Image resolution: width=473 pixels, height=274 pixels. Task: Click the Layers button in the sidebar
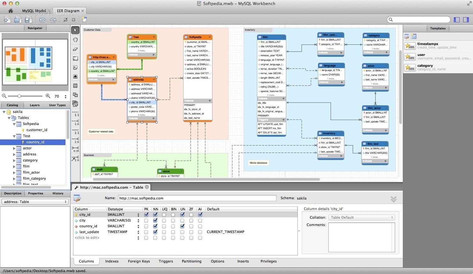coord(34,105)
